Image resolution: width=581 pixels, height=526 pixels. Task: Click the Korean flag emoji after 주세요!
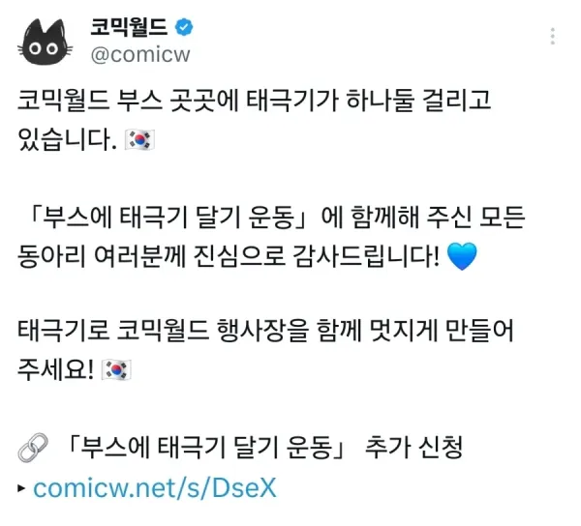pyautogui.click(x=116, y=369)
